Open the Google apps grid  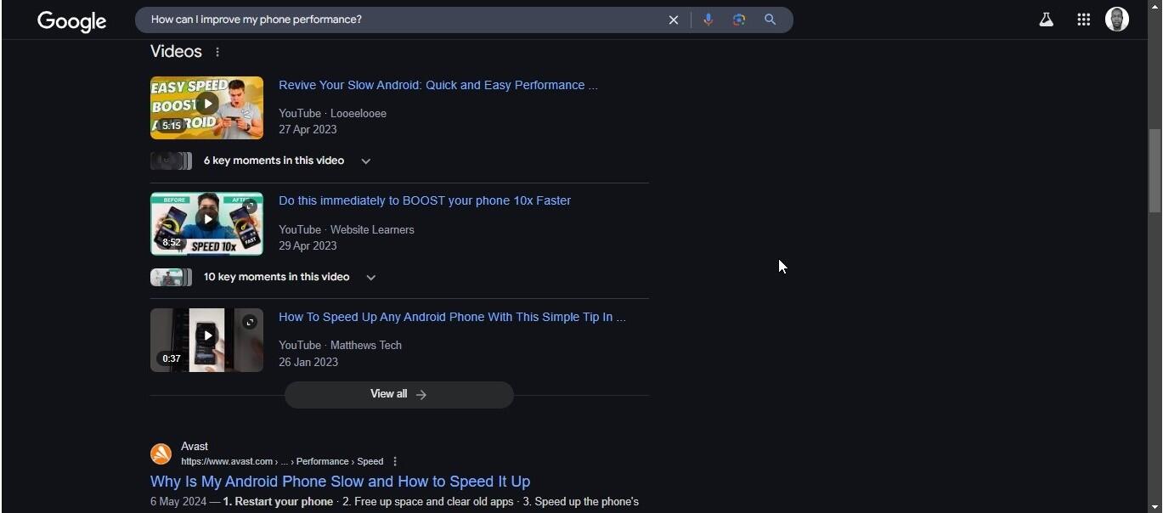pyautogui.click(x=1083, y=20)
